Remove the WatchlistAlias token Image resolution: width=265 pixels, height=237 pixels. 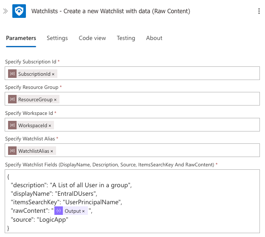pos(52,151)
